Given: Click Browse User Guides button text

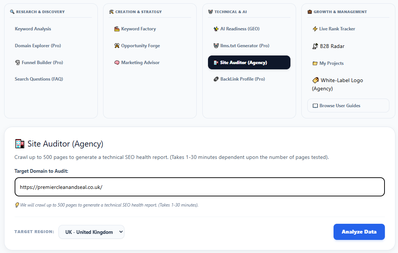Looking at the screenshot, I should (x=340, y=106).
